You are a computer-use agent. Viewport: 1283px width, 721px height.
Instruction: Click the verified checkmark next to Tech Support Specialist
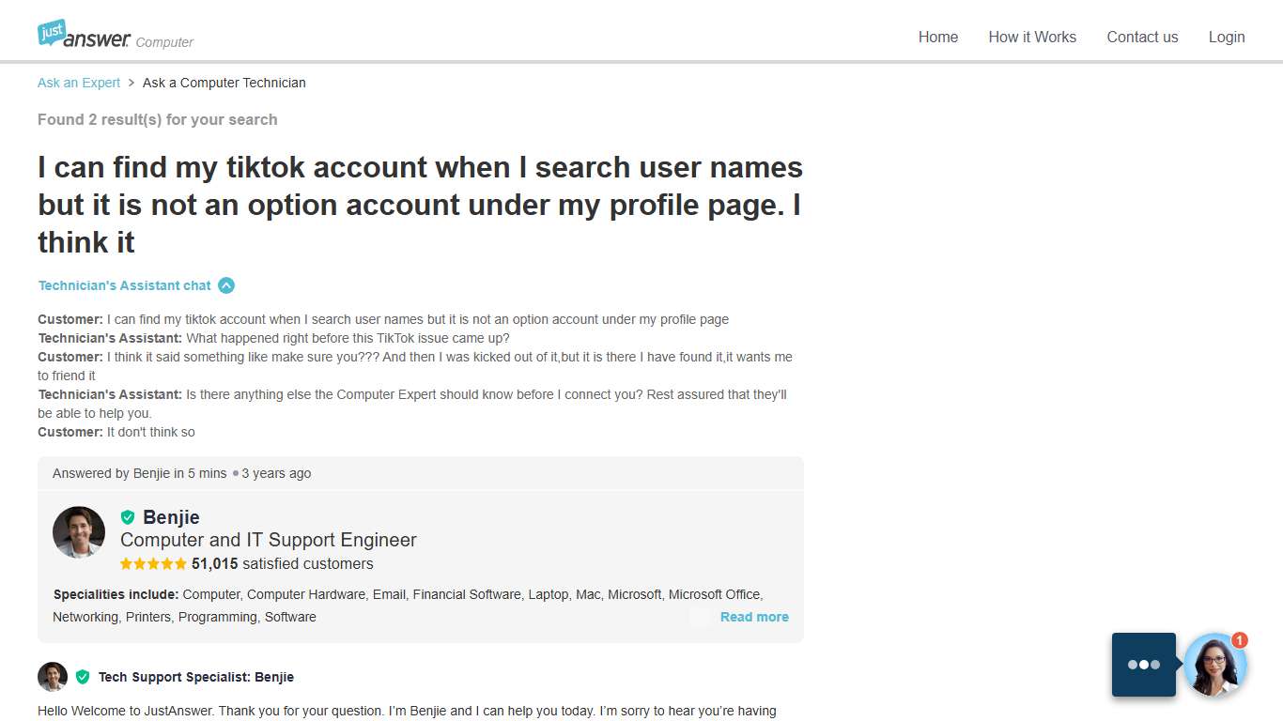coord(82,676)
